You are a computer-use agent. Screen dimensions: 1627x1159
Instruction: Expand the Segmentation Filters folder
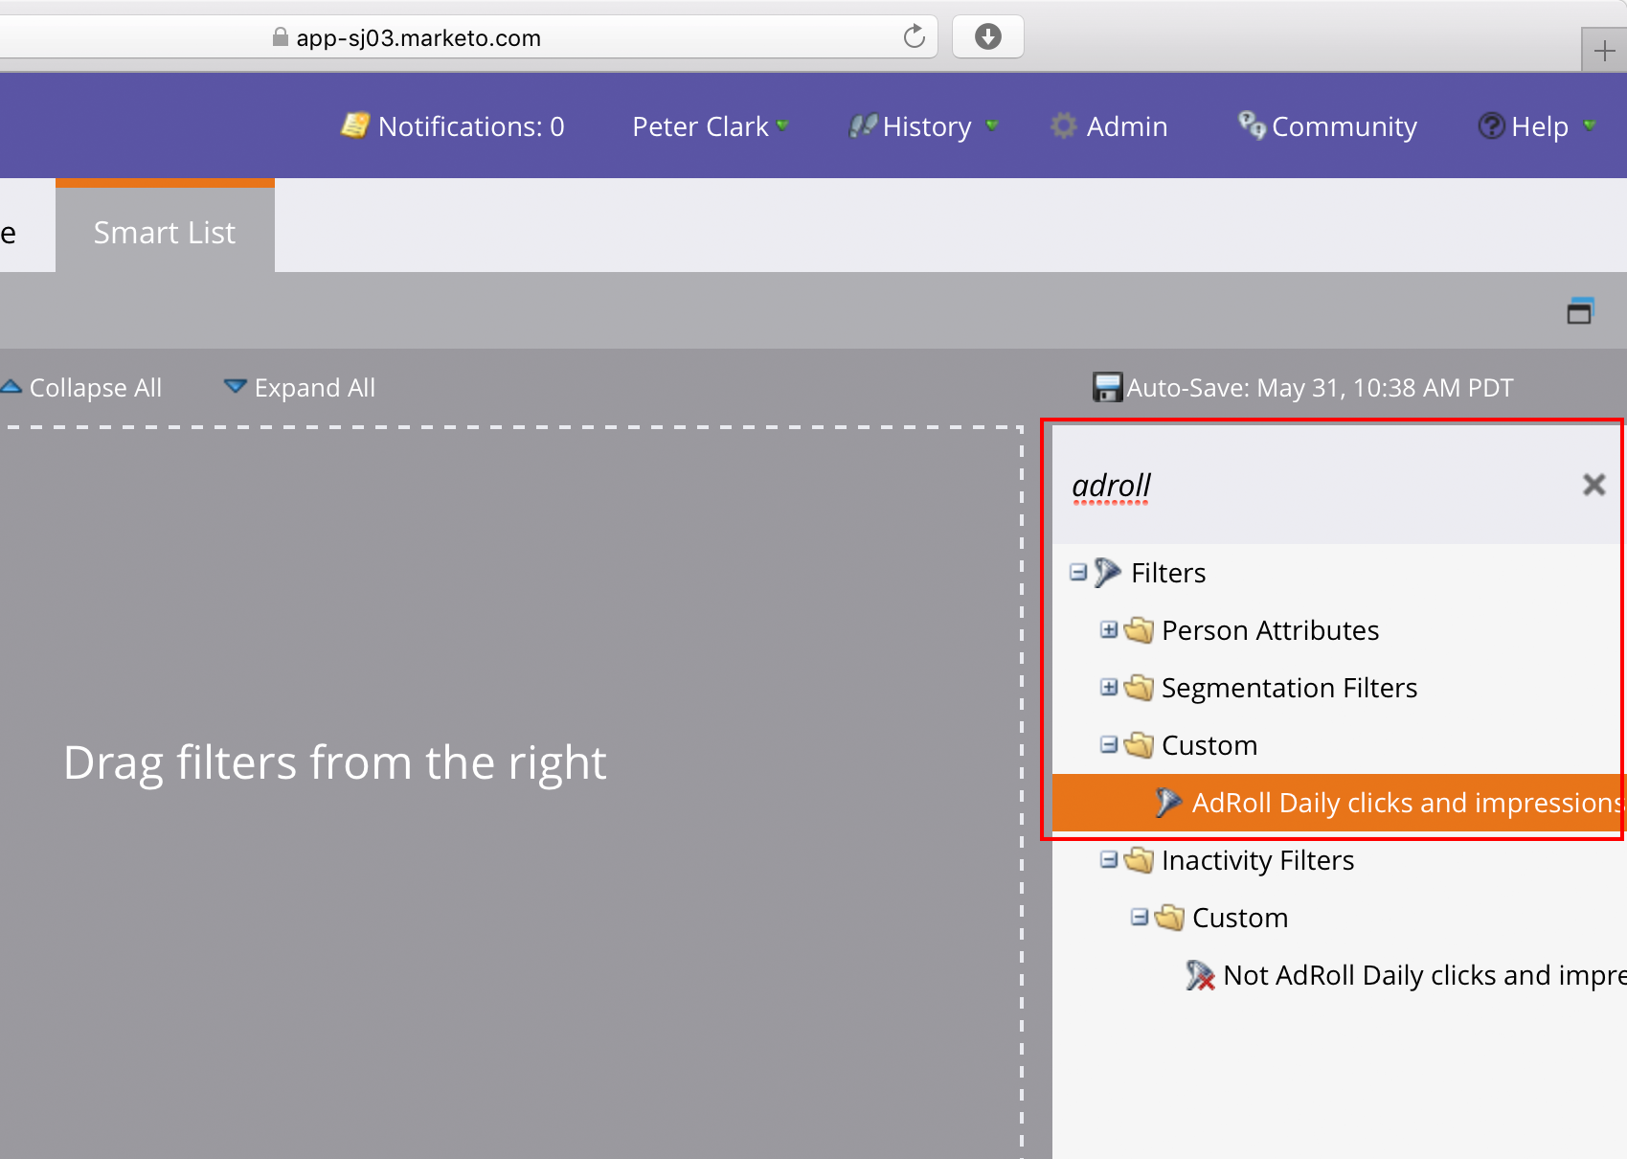1109,687
